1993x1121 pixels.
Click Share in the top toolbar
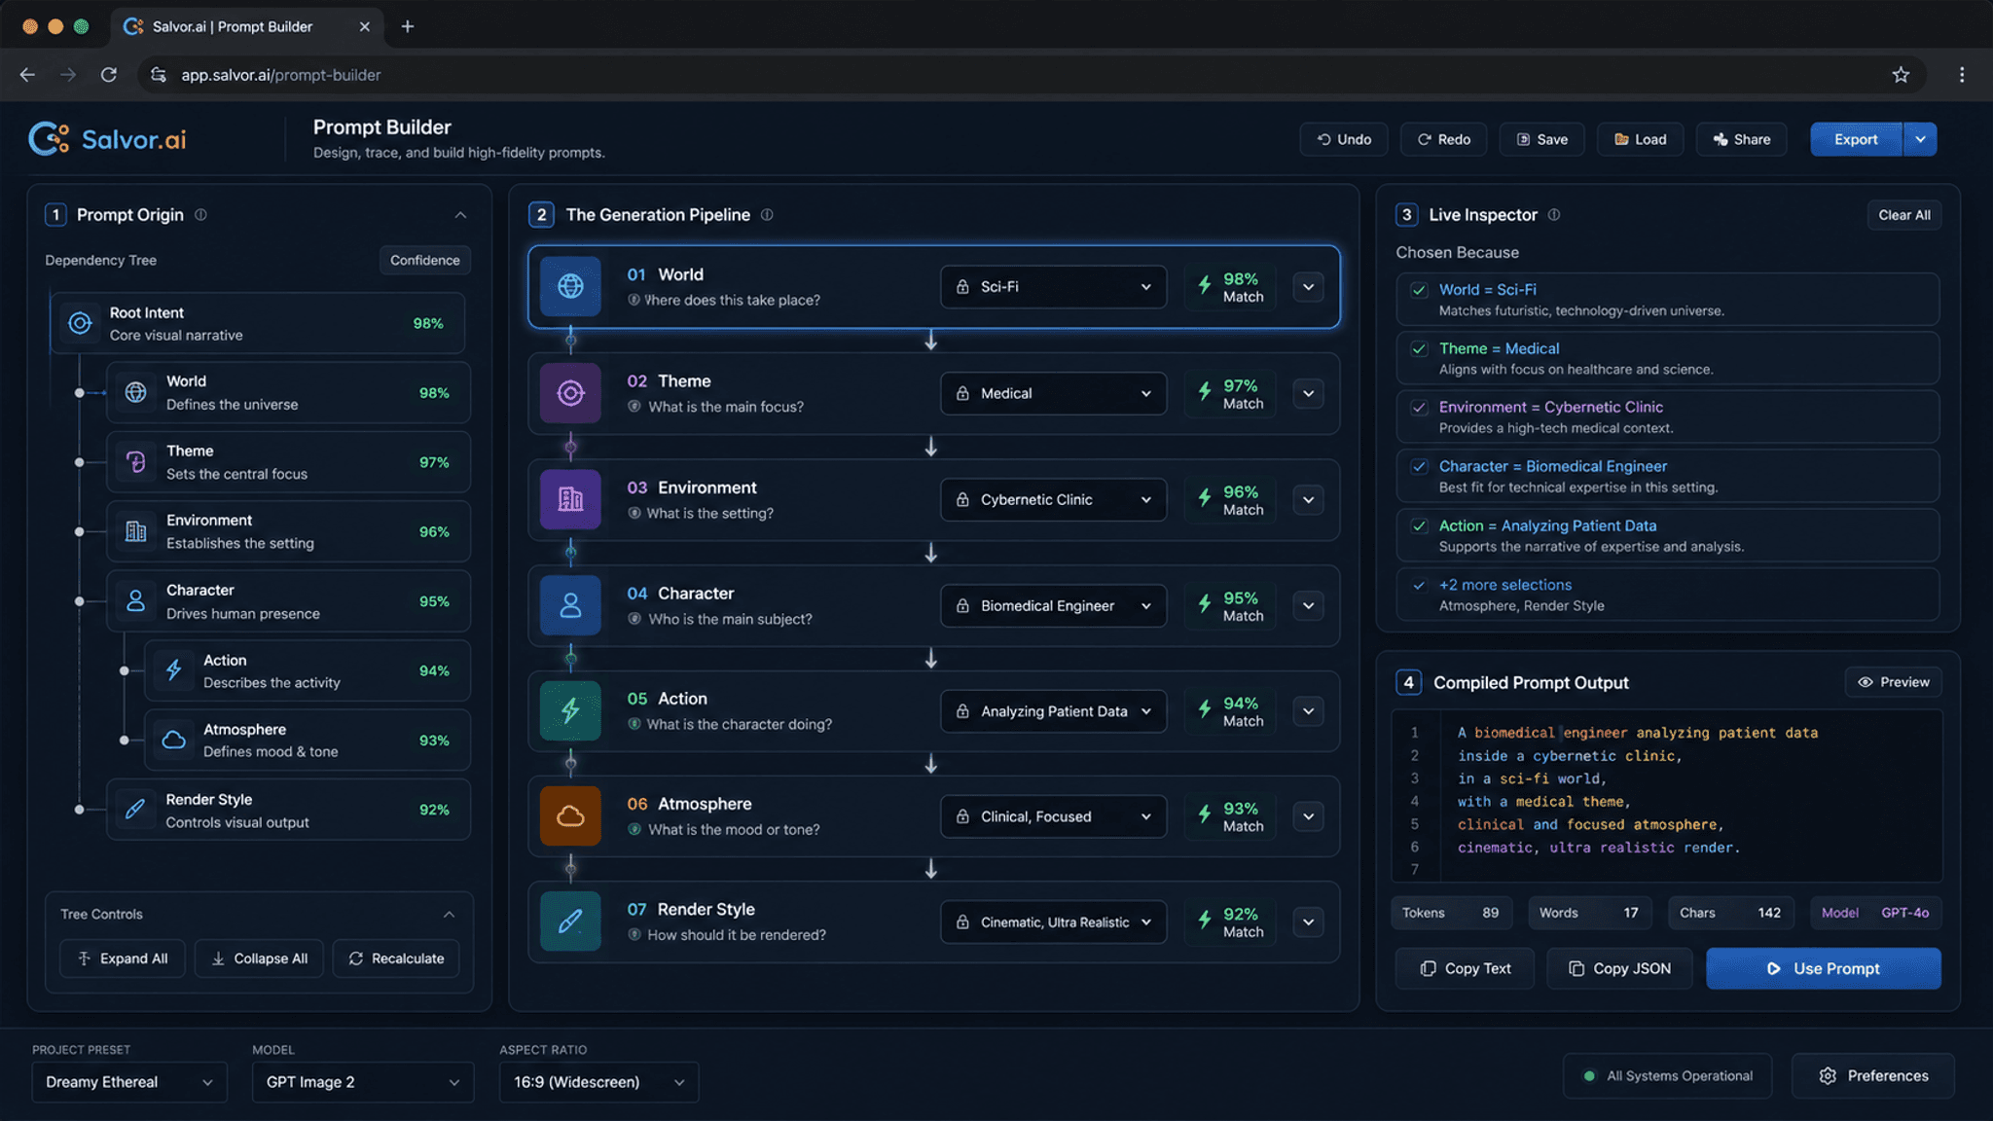1742,139
